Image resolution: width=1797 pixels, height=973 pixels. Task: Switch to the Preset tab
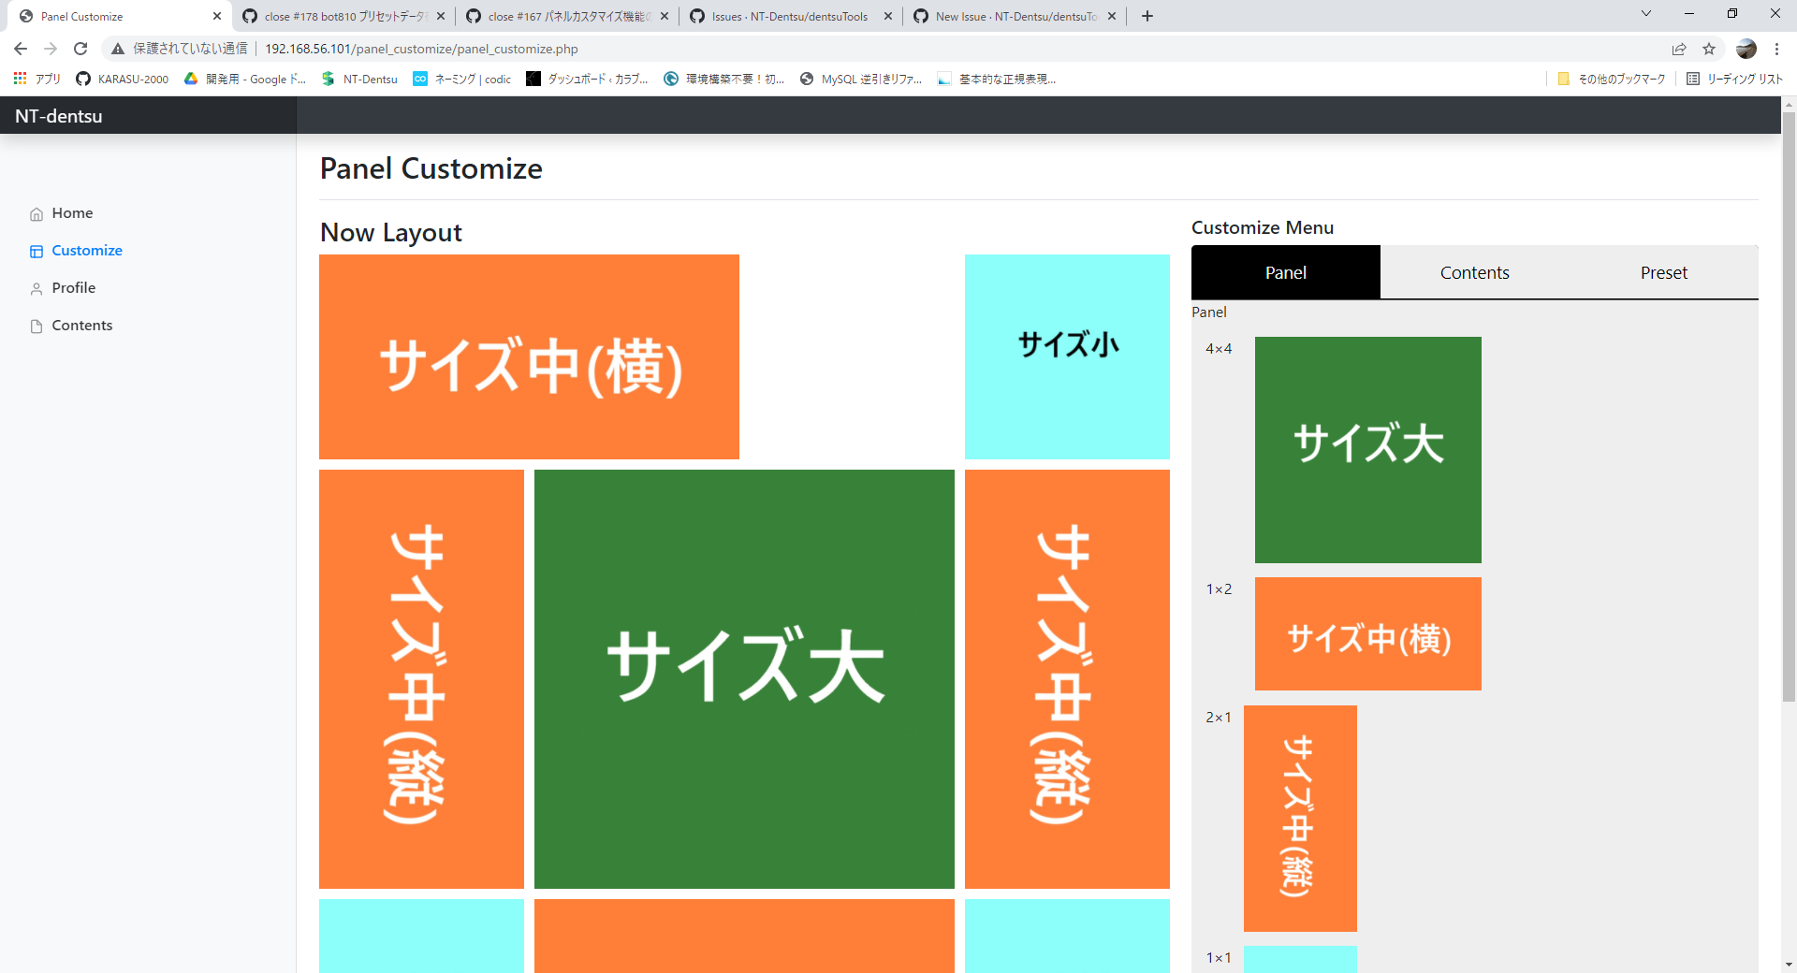(x=1663, y=272)
